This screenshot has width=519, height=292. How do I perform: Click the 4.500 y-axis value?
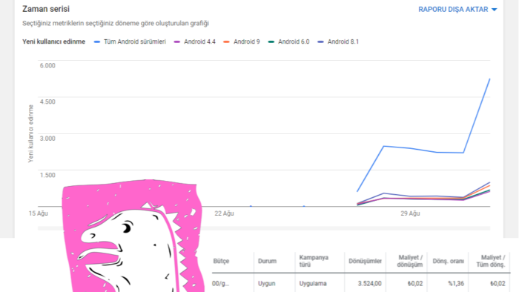[x=47, y=102]
